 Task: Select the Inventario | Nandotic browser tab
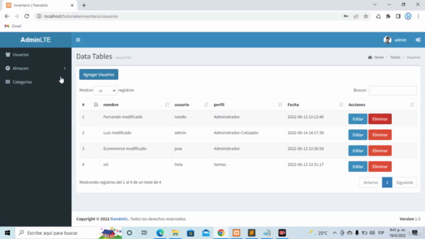(40, 5)
